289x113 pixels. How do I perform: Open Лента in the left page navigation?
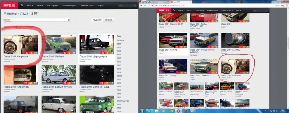pos(40,5)
